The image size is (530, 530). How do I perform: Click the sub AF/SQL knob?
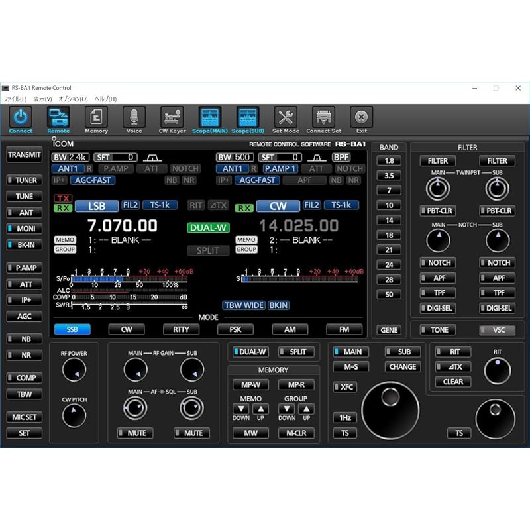tap(191, 408)
